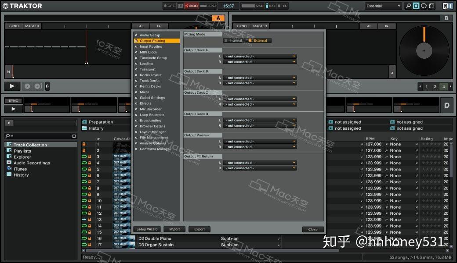Toggle the fullscreen icon in header

tap(432, 6)
